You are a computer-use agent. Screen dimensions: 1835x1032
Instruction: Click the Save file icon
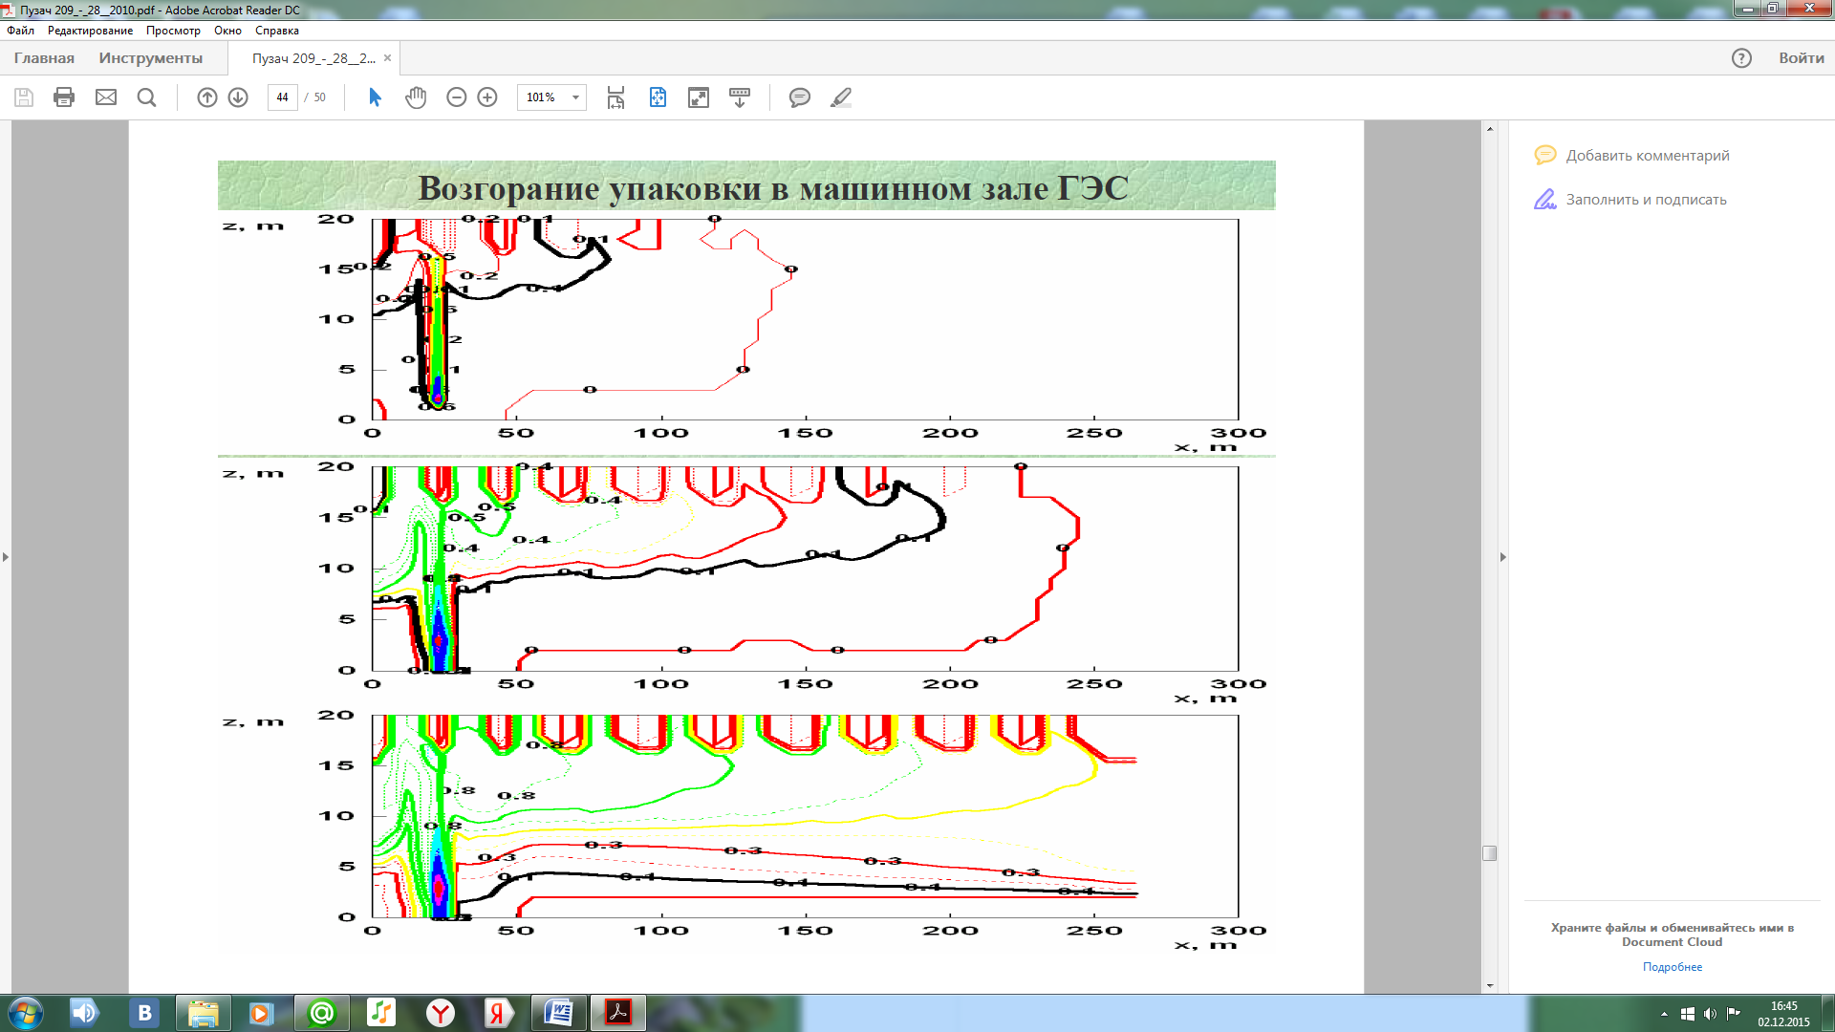(24, 97)
